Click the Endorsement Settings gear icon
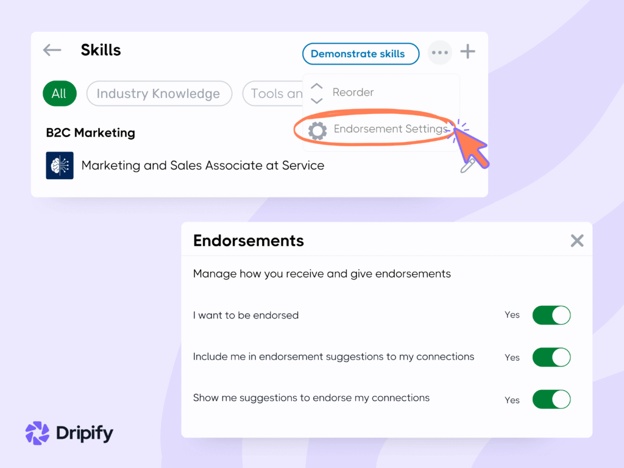Image resolution: width=624 pixels, height=468 pixels. (x=316, y=130)
